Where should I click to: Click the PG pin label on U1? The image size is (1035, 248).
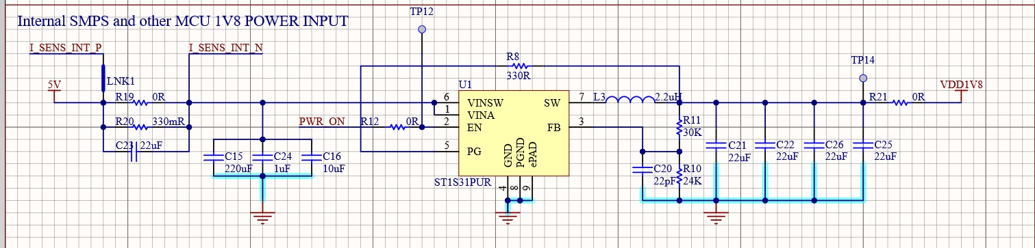pyautogui.click(x=475, y=152)
